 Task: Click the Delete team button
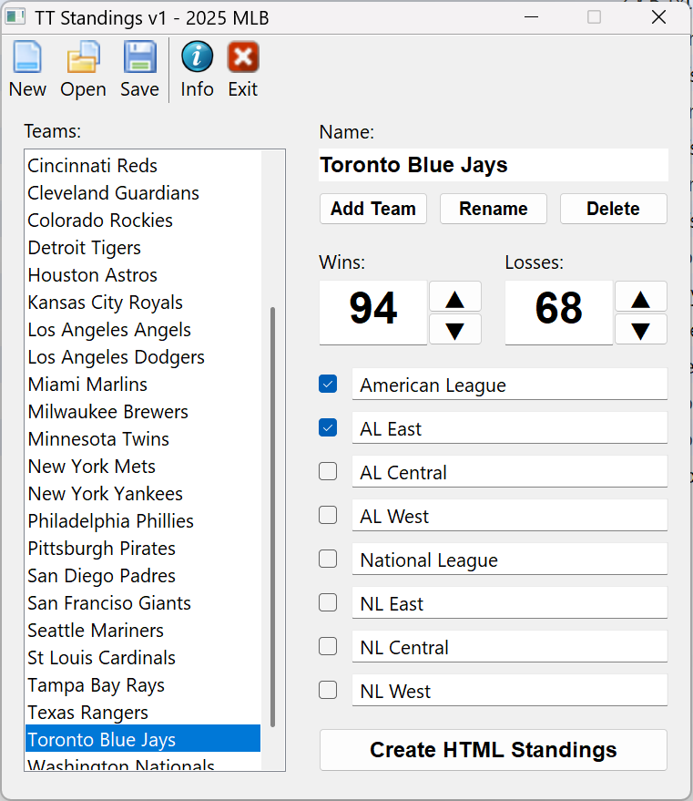(614, 209)
